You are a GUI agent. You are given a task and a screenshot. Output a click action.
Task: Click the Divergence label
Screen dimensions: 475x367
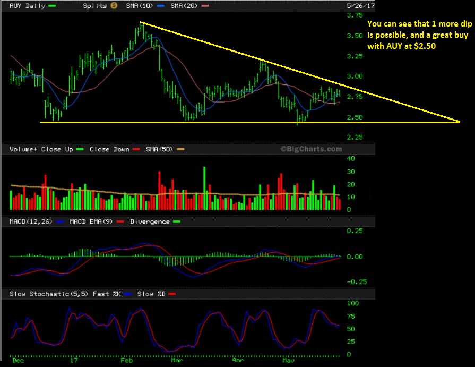150,221
